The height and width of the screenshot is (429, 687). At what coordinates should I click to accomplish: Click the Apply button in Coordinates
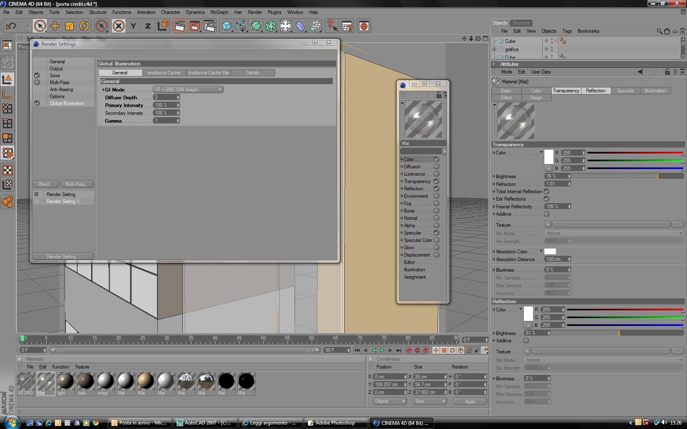point(470,402)
